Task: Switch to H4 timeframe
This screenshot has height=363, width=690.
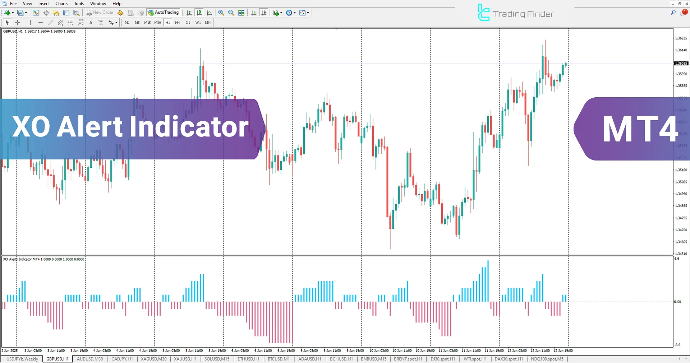Action: point(178,23)
